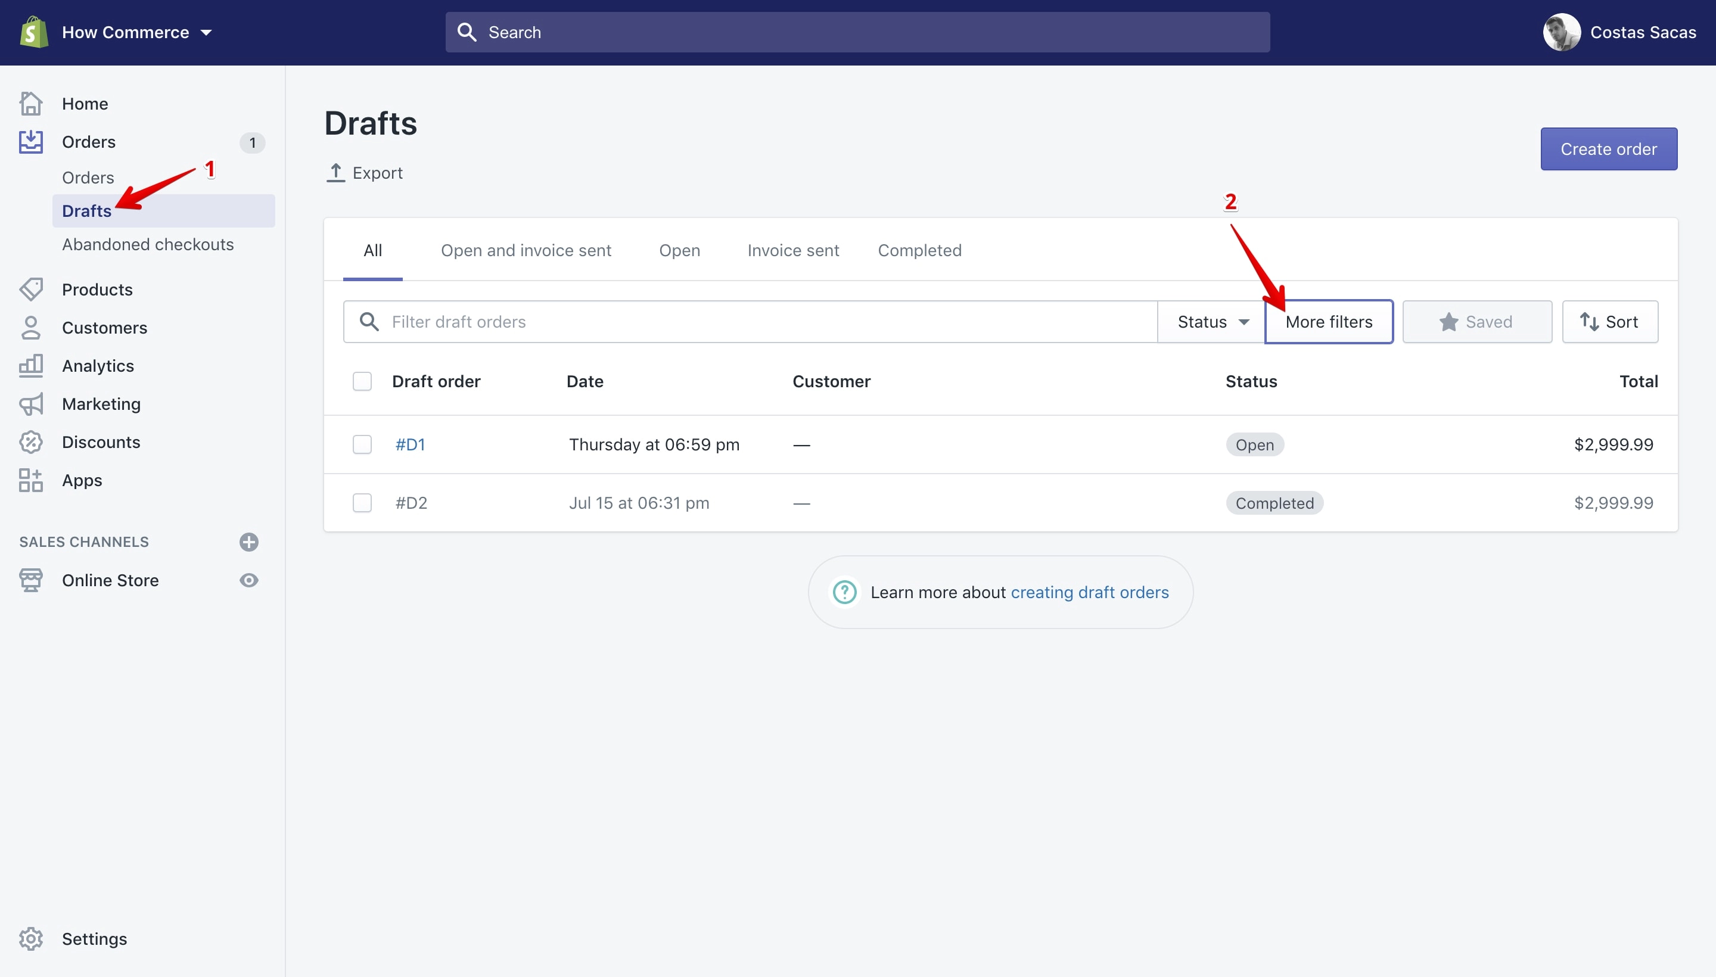Focus the Filter draft orders field
Viewport: 1716px width, 977px height.
[x=751, y=322]
